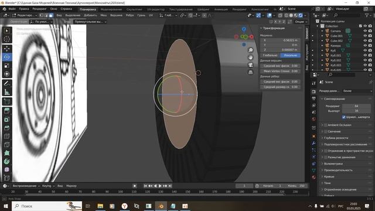Collapse the Transform panel in sidebar
The width and height of the screenshot is (375, 211).
click(261, 28)
